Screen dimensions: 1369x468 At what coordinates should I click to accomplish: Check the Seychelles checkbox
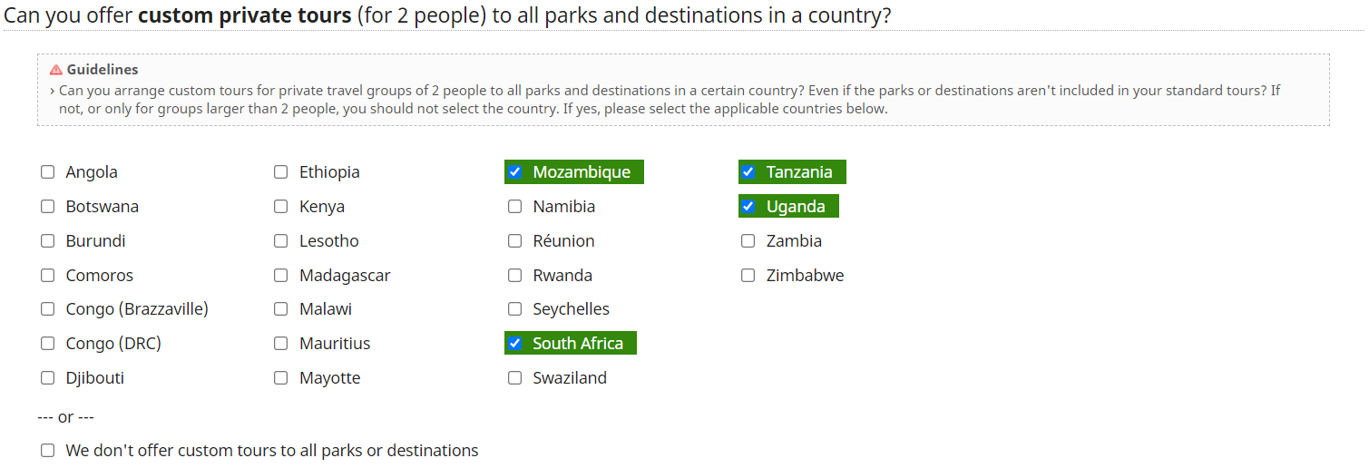click(515, 309)
